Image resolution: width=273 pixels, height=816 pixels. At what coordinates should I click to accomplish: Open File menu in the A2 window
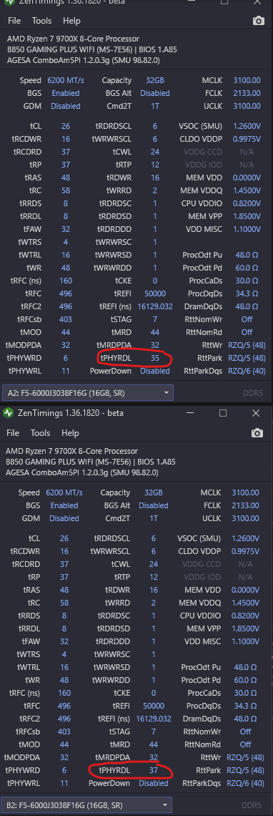click(14, 21)
